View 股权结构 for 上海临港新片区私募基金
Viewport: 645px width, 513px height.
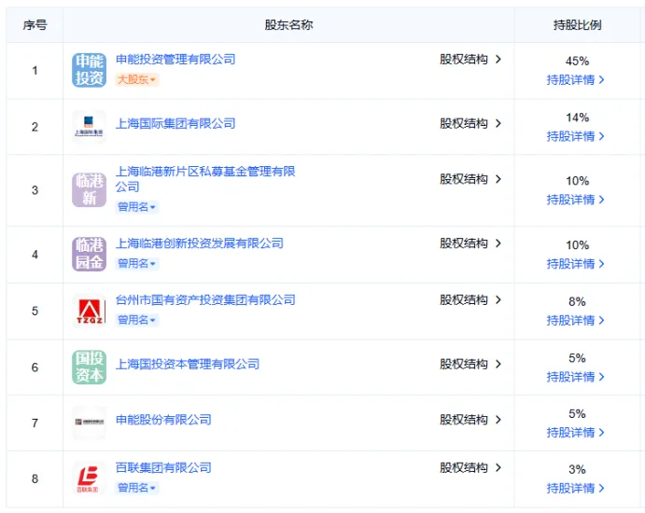[x=470, y=179]
